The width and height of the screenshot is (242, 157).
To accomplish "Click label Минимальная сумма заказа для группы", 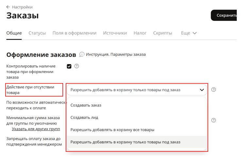I will 33,121.
